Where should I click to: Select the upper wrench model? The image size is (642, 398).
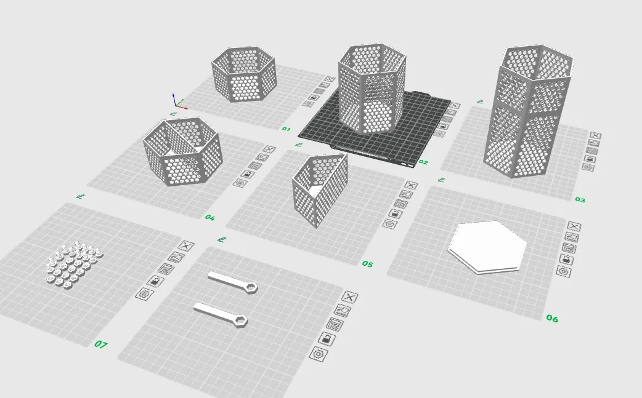point(232,282)
